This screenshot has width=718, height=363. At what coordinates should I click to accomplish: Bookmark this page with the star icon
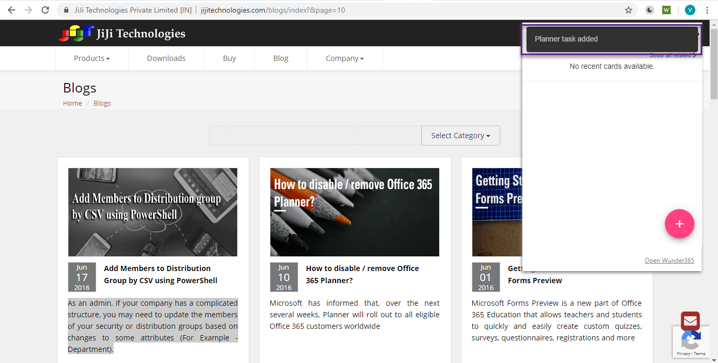[x=628, y=10]
